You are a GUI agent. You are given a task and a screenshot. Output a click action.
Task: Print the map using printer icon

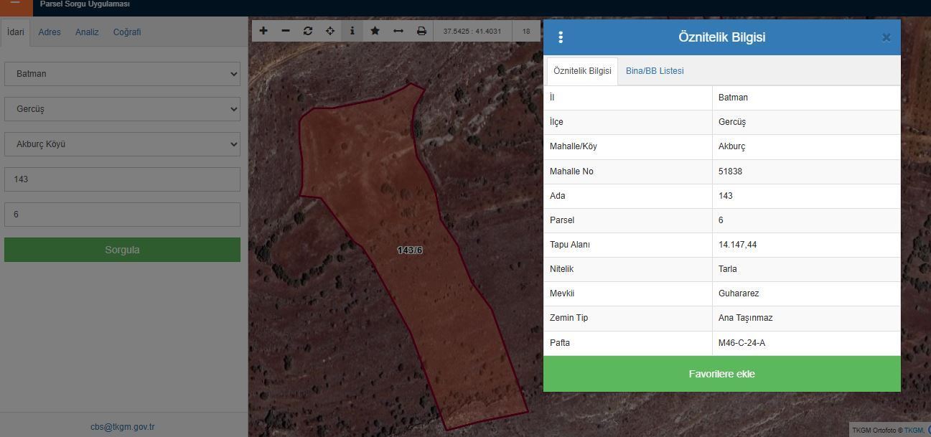tap(421, 31)
